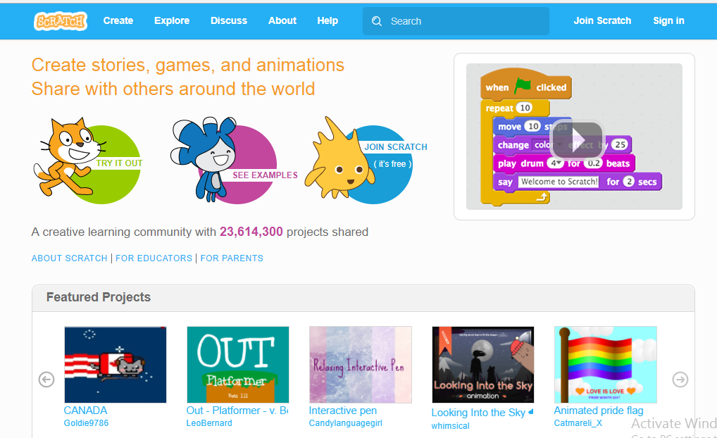Open the Help section
The height and width of the screenshot is (438, 717).
(328, 20)
